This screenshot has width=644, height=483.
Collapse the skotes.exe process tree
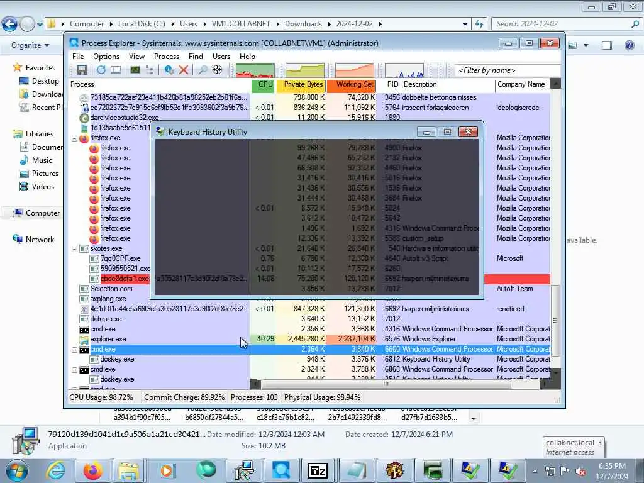tap(74, 249)
